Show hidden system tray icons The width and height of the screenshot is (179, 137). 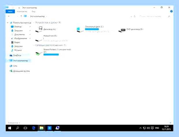click(x=141, y=128)
